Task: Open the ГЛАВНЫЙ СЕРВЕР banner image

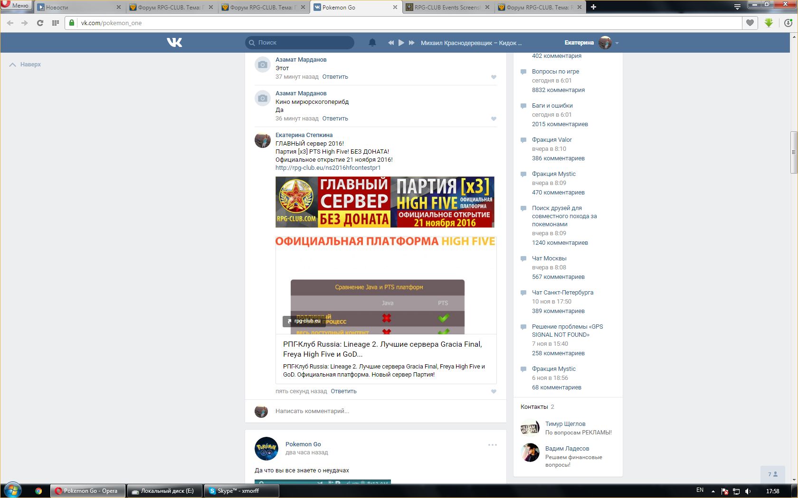Action: 385,202
